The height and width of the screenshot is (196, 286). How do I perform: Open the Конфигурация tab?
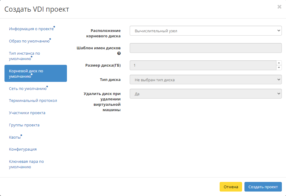coord(23,149)
